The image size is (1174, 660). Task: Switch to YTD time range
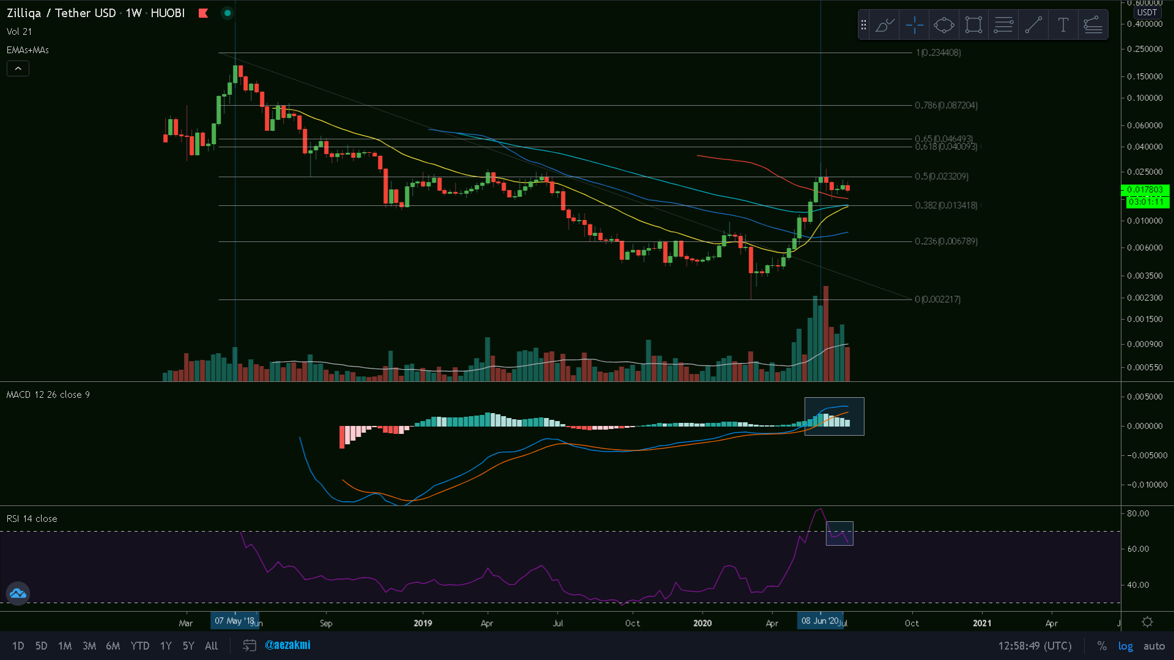140,646
